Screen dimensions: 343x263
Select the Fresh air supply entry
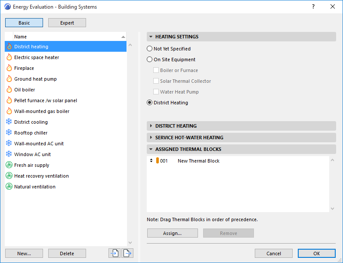pyautogui.click(x=65, y=165)
